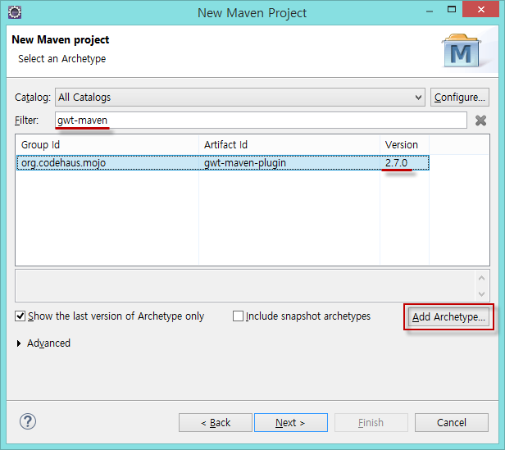The height and width of the screenshot is (450, 505).
Task: Open the Catalog dropdown
Action: [240, 97]
